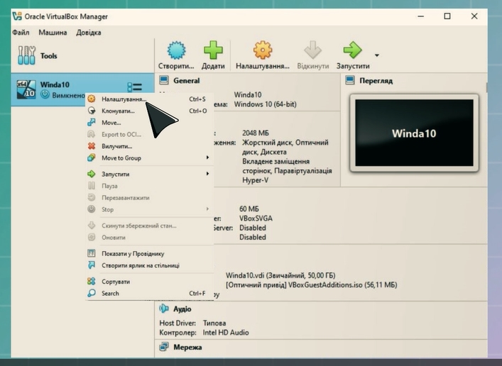The image size is (502, 366).
Task: Open the Машина menu
Action: pyautogui.click(x=53, y=33)
